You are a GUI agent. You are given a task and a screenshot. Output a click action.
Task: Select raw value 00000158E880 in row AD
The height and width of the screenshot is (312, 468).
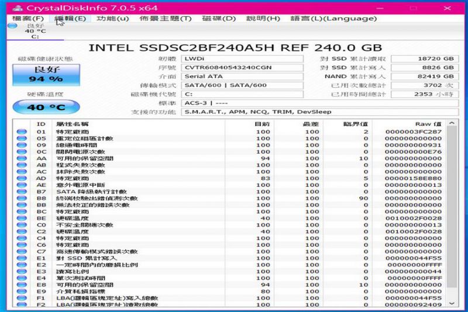[x=413, y=178]
